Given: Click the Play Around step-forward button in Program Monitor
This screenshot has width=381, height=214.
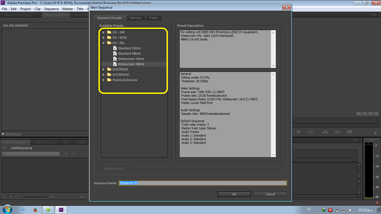Looking at the screenshot, I should click(299, 132).
